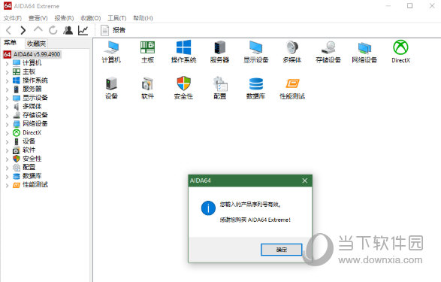The height and width of the screenshot is (282, 441).
Task: Open the 配置 config icon in main panel
Action: pyautogui.click(x=219, y=88)
